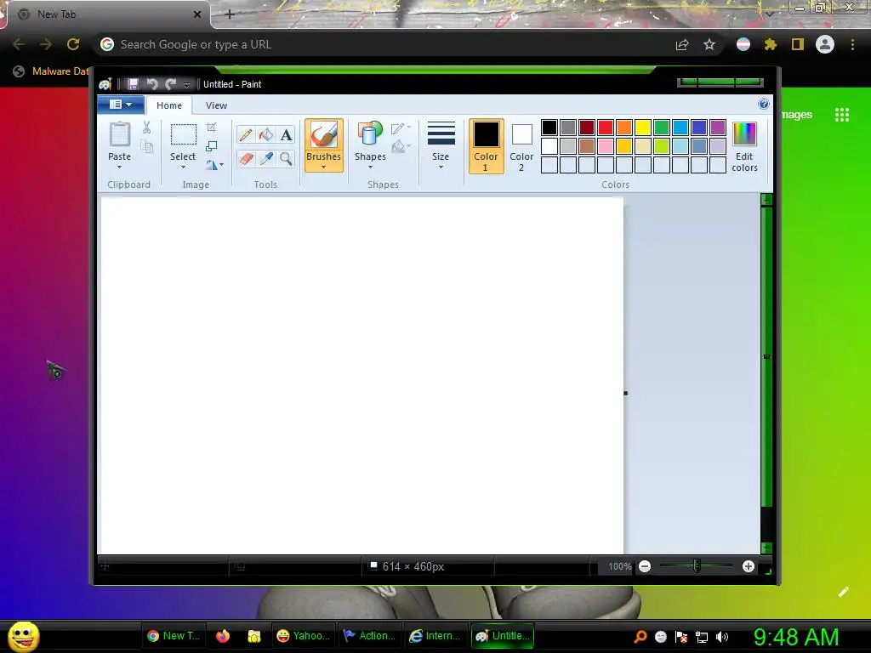Click the smiley Start button

click(23, 636)
